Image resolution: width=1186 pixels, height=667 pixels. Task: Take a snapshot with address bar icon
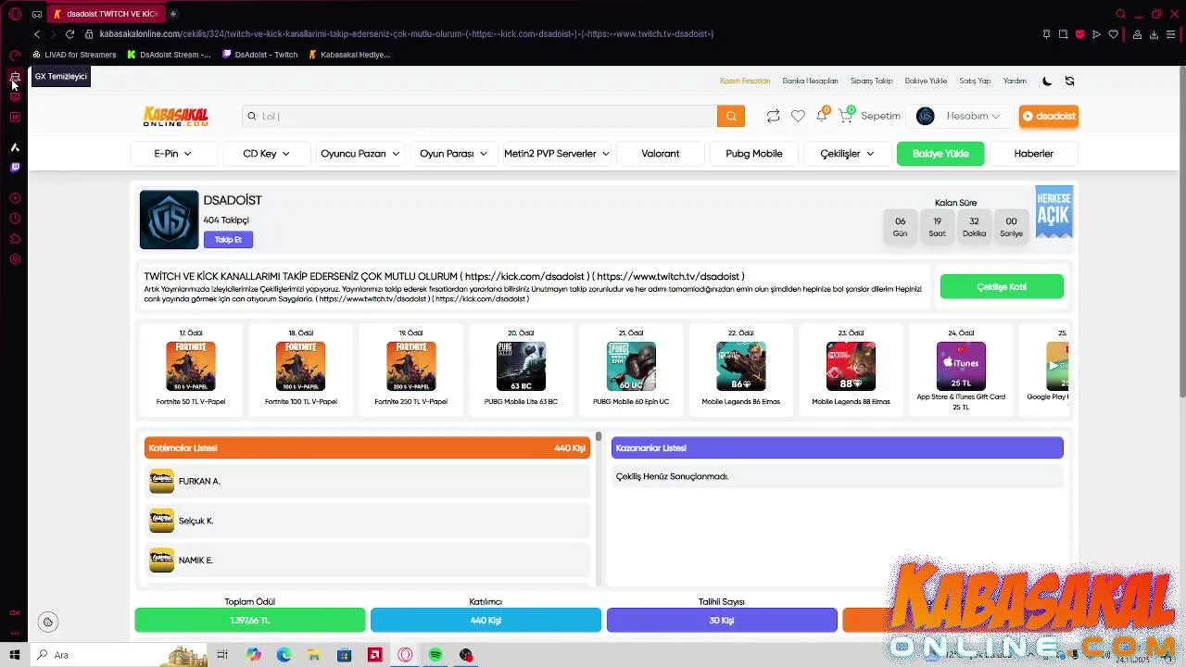(x=1063, y=34)
